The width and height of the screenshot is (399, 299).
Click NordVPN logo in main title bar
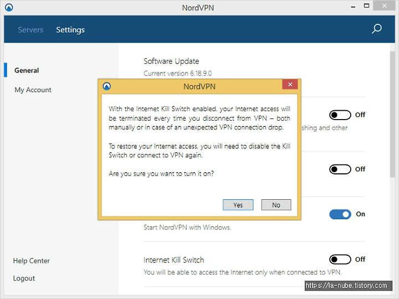pyautogui.click(x=9, y=7)
